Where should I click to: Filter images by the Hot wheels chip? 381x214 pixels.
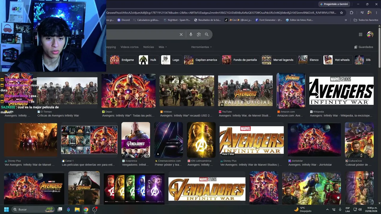(338, 60)
